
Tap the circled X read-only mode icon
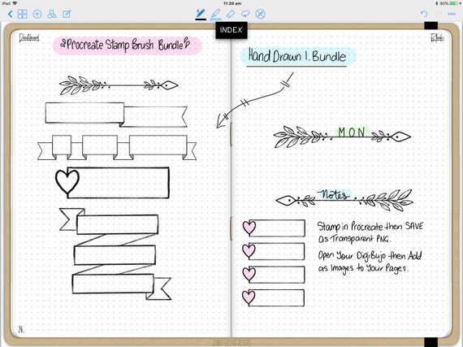point(260,14)
